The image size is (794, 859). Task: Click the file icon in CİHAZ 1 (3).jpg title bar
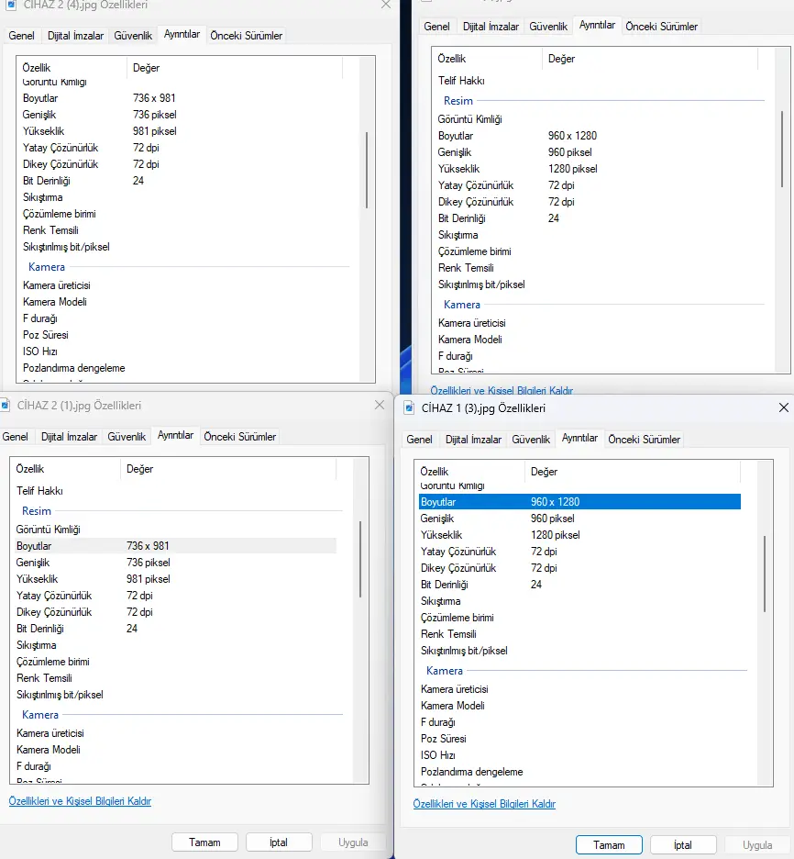point(409,408)
